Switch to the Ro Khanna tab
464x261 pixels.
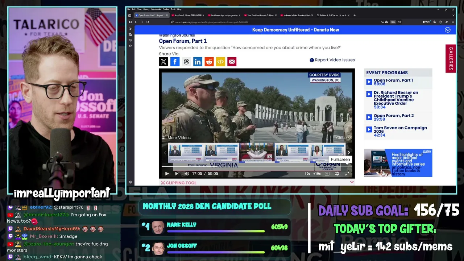tap(224, 15)
